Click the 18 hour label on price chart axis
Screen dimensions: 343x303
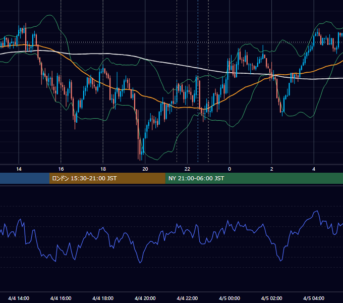103,169
